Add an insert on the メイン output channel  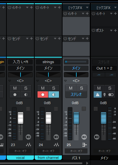pyautogui.click(x=115, y=13)
